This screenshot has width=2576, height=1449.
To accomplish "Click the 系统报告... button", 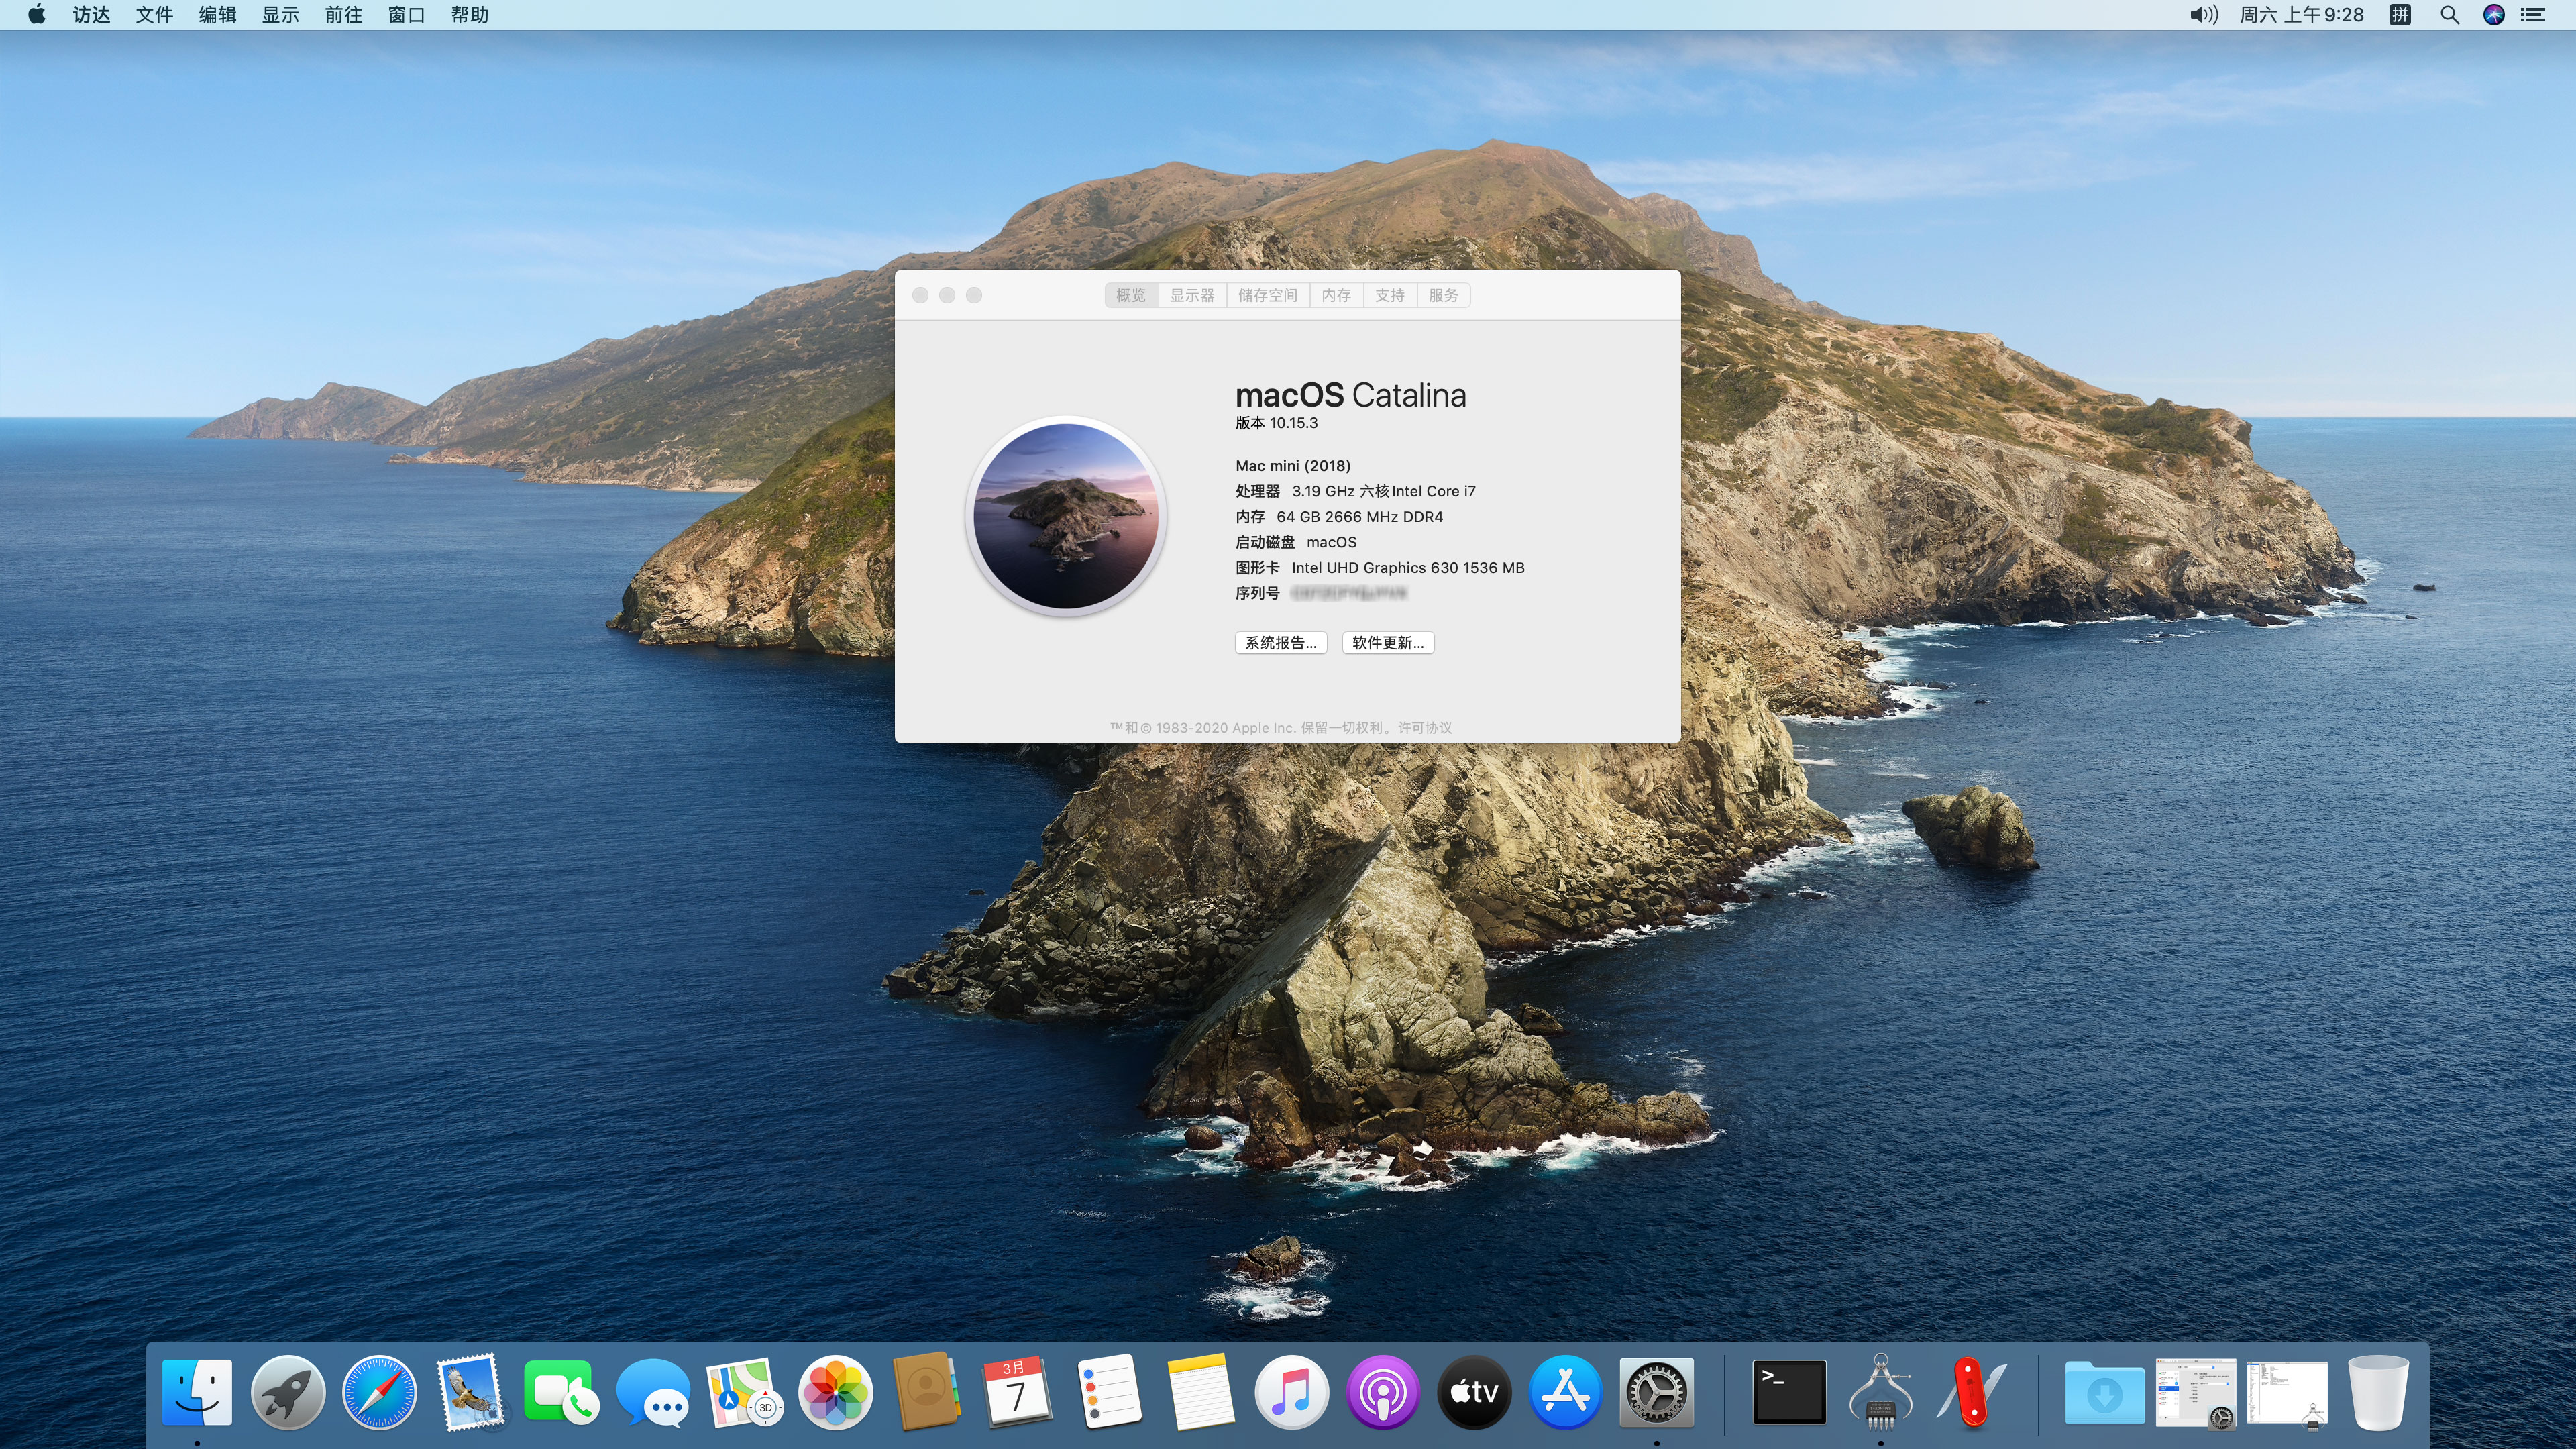I will [x=1281, y=643].
